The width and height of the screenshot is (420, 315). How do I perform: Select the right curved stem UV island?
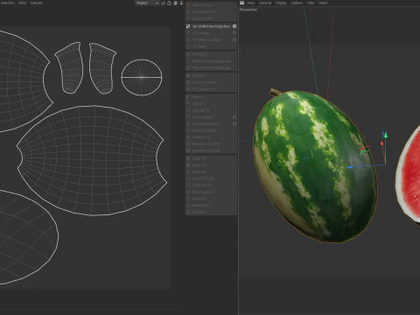102,68
